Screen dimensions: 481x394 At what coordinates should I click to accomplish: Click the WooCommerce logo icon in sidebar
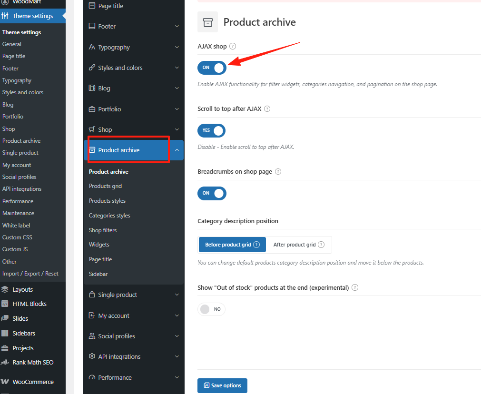click(5, 382)
